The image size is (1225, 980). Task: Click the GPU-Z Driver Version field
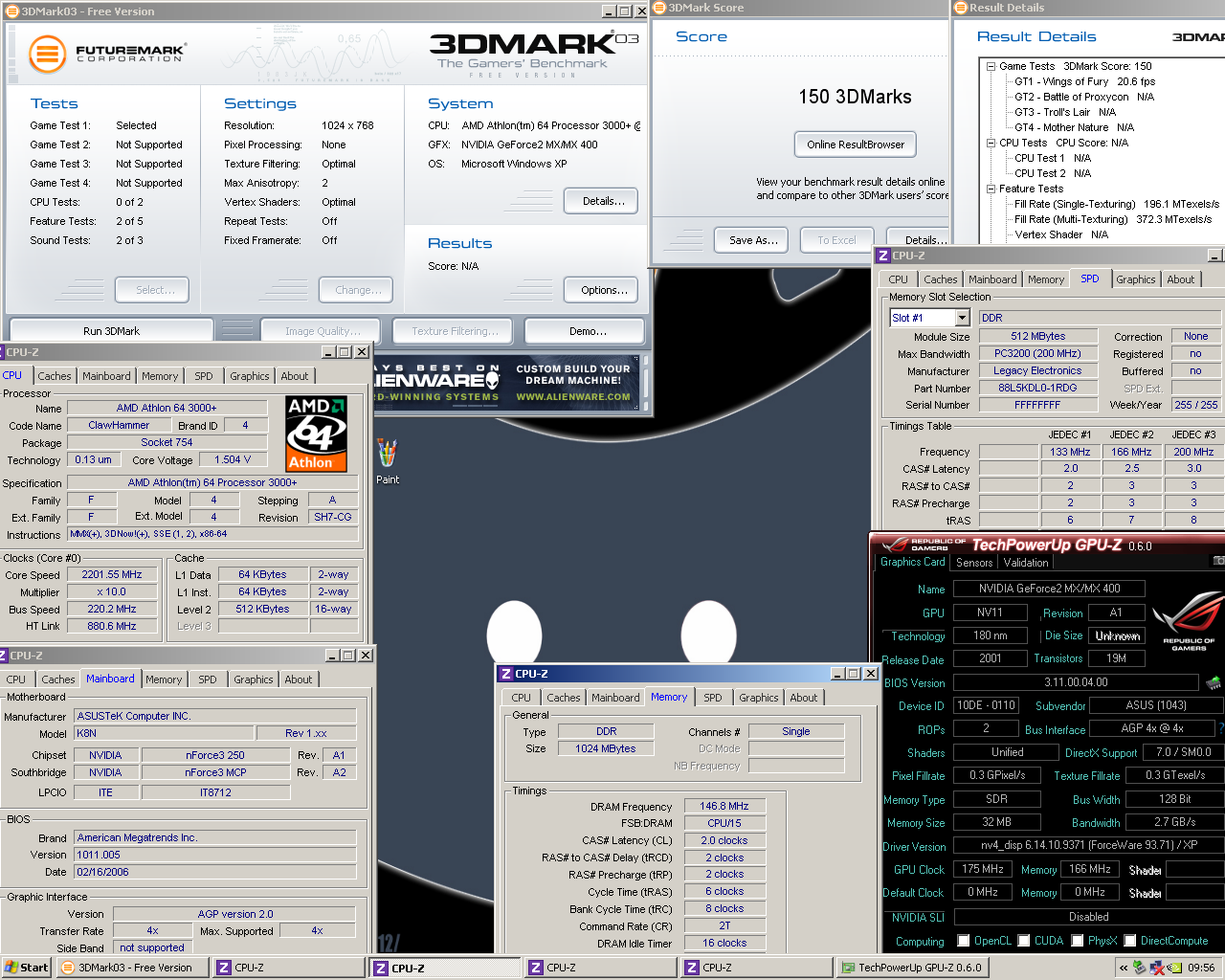click(x=1088, y=845)
